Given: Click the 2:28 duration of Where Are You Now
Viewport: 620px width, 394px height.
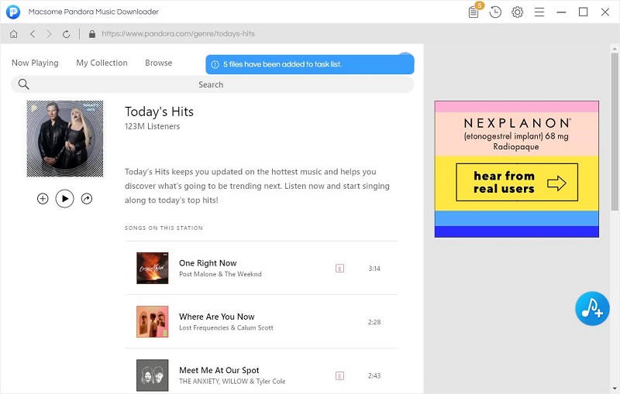Looking at the screenshot, I should pyautogui.click(x=374, y=322).
